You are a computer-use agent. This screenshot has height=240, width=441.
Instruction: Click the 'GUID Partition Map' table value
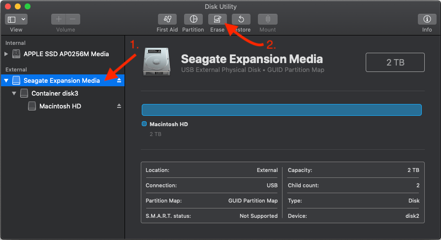tap(253, 201)
